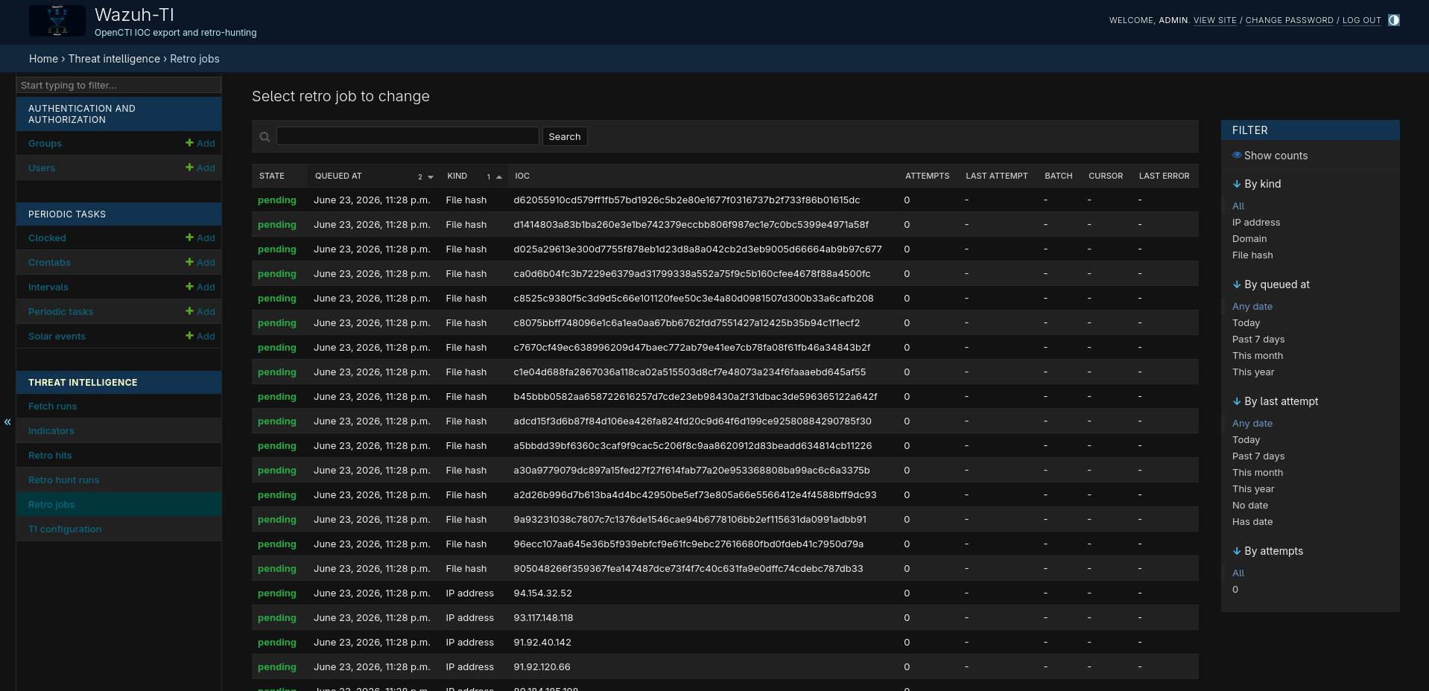Sort table by State column header

pyautogui.click(x=272, y=176)
